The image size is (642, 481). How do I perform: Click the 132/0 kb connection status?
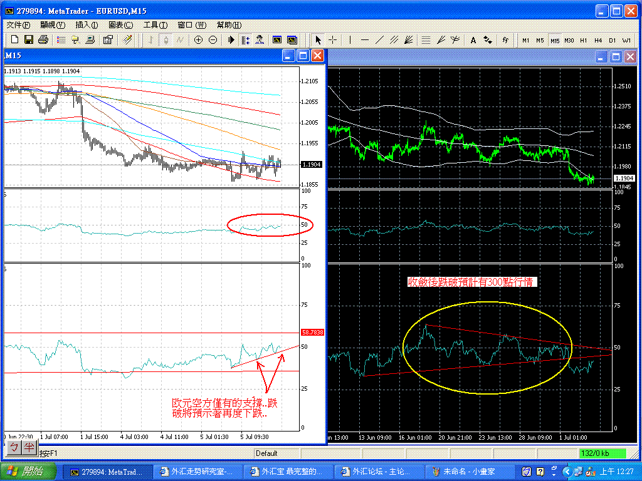[x=603, y=453]
